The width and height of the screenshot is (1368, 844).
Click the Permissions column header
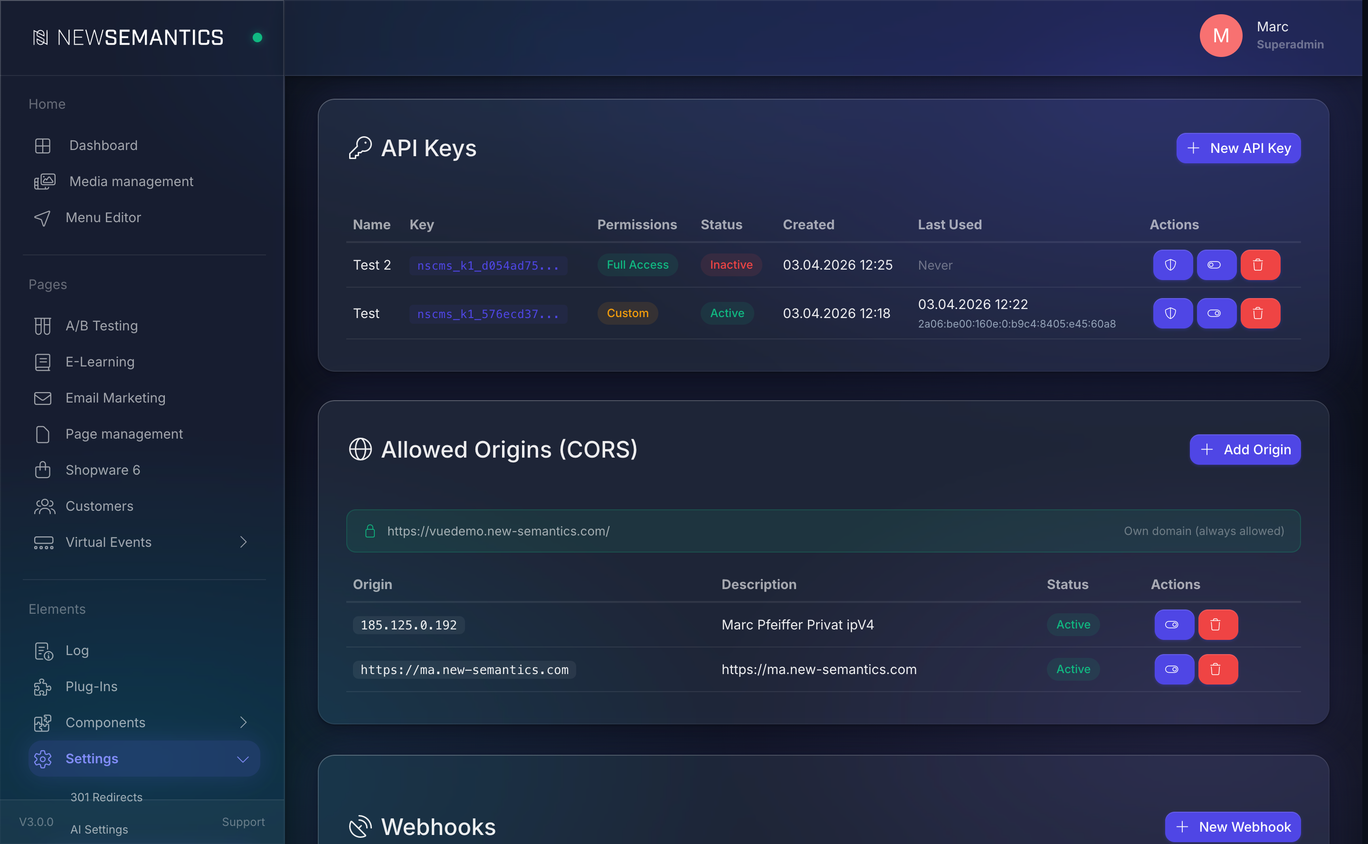click(637, 225)
